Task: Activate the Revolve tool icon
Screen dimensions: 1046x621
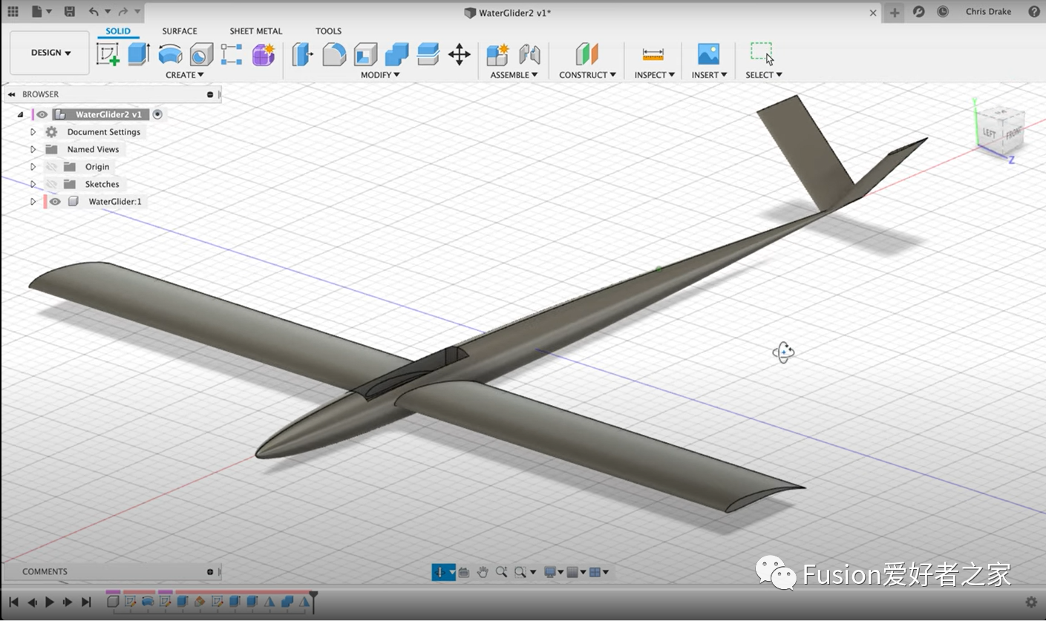Action: (170, 54)
